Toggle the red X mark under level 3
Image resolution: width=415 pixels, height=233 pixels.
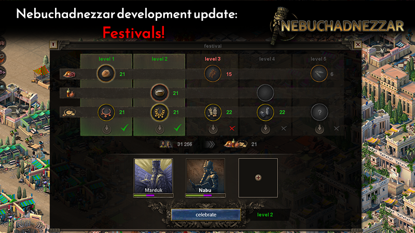coord(232,128)
